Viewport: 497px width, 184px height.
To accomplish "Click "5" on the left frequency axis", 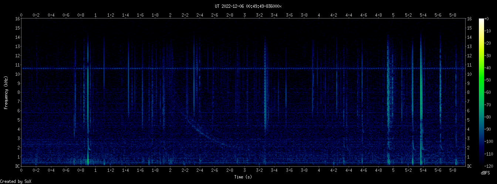I will coord(18,120).
